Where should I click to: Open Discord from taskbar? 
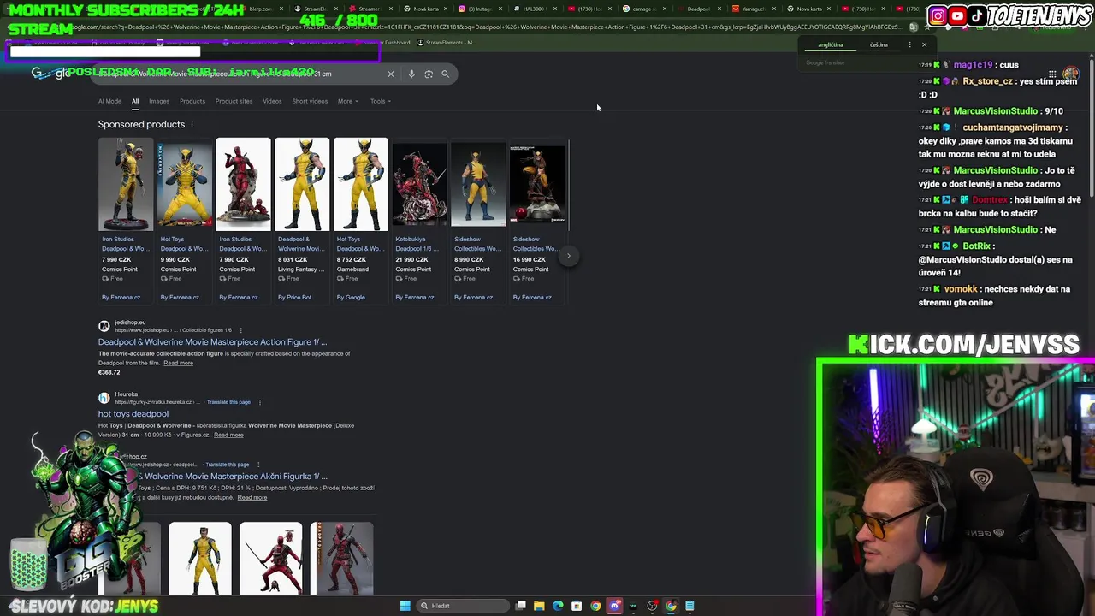(614, 606)
